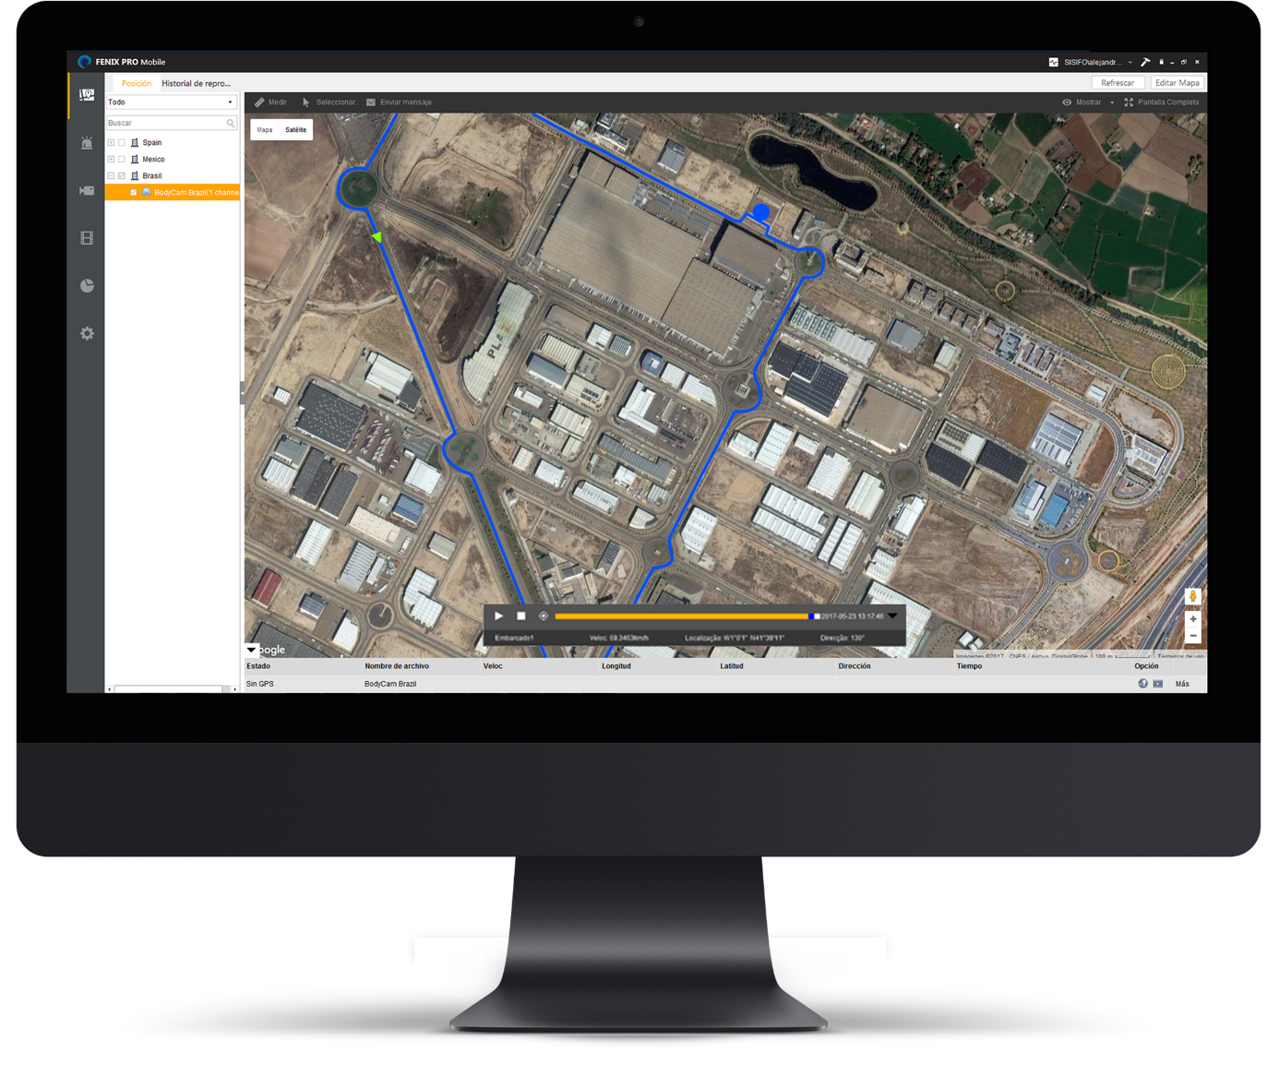1267x1065 pixels.
Task: Open the Todo filter dropdown
Action: (172, 102)
